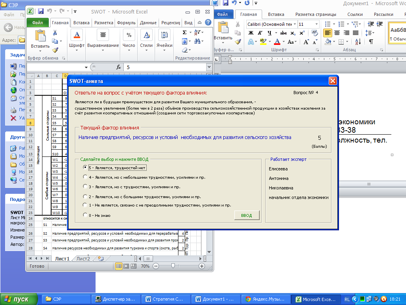Click Word's show paragraph marks (¶) icon
Screen dimensions: 406x305
(371, 41)
